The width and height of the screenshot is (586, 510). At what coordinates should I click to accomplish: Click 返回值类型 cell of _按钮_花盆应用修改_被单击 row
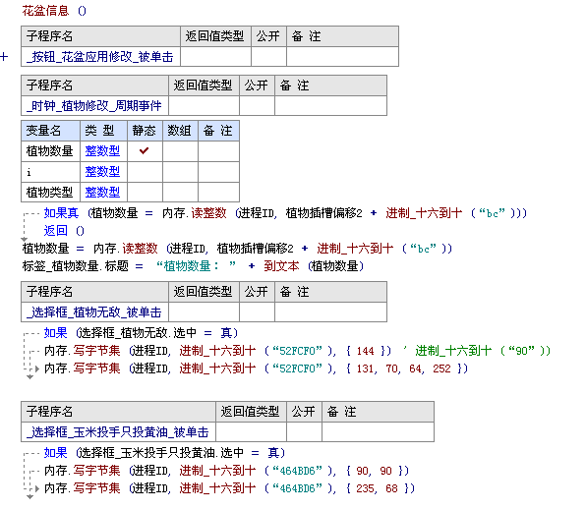tap(215, 56)
